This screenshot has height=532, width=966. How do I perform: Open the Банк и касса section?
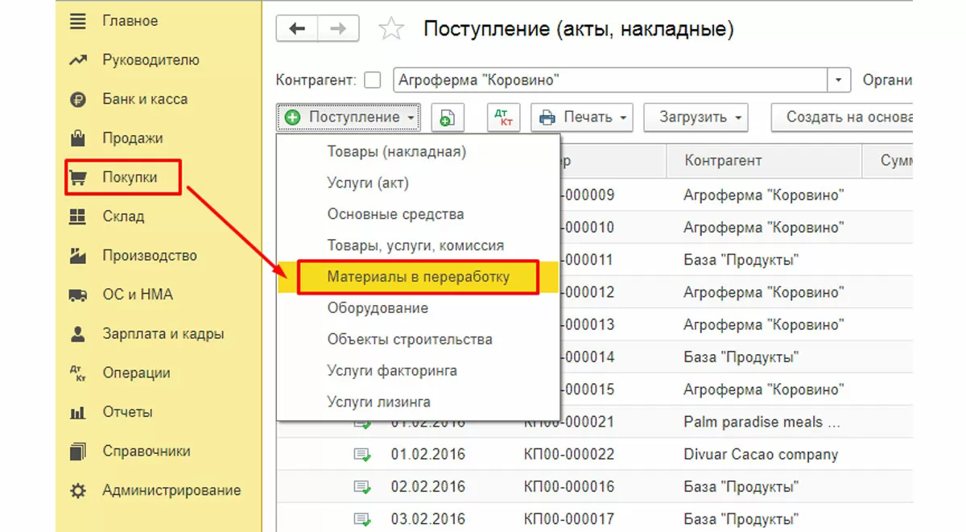pos(145,100)
